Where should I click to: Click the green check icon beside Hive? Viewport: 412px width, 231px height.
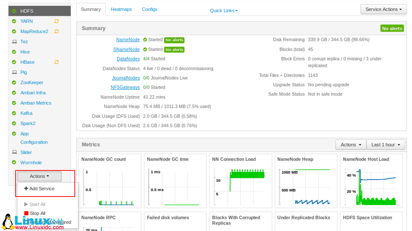(14, 52)
